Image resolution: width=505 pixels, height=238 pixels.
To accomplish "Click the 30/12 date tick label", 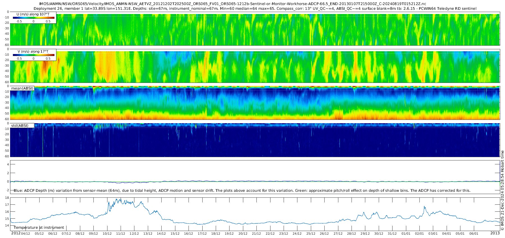I will pos(379,234).
